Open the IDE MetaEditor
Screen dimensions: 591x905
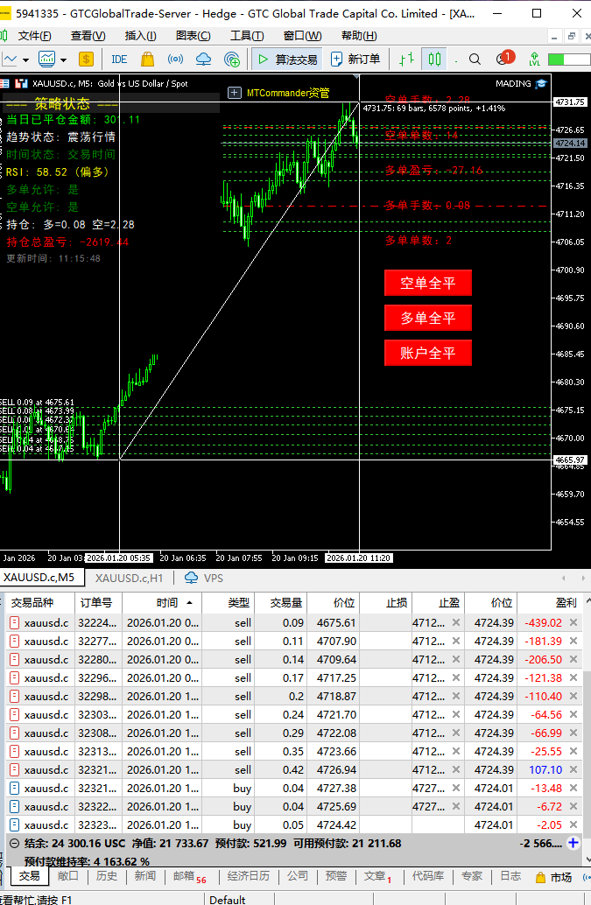(119, 59)
